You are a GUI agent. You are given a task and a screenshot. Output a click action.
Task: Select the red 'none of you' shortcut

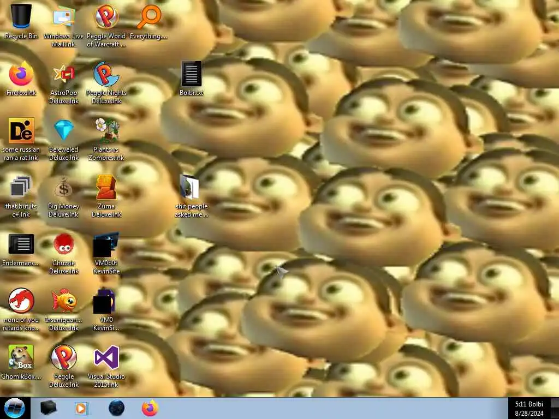21,309
